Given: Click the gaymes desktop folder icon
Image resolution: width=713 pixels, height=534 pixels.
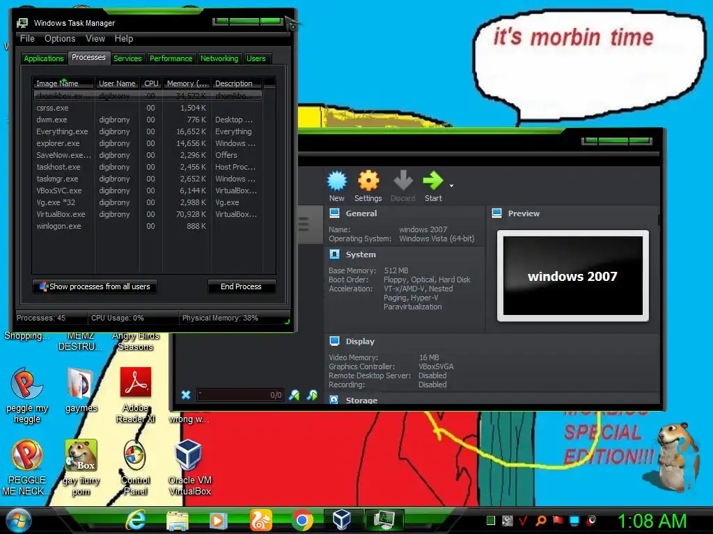Looking at the screenshot, I should [x=81, y=391].
